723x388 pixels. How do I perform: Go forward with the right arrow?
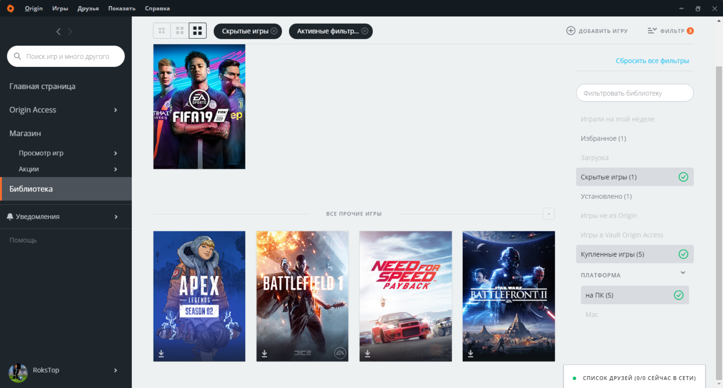pos(70,32)
